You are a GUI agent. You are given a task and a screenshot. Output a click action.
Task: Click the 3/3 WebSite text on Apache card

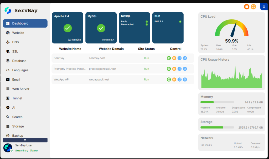(74, 40)
